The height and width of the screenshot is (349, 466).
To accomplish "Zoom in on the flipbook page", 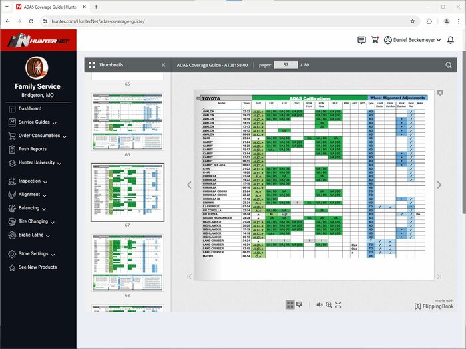I will (329, 304).
